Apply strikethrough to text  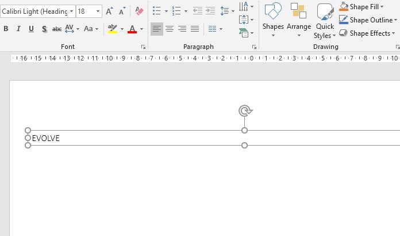[56, 29]
